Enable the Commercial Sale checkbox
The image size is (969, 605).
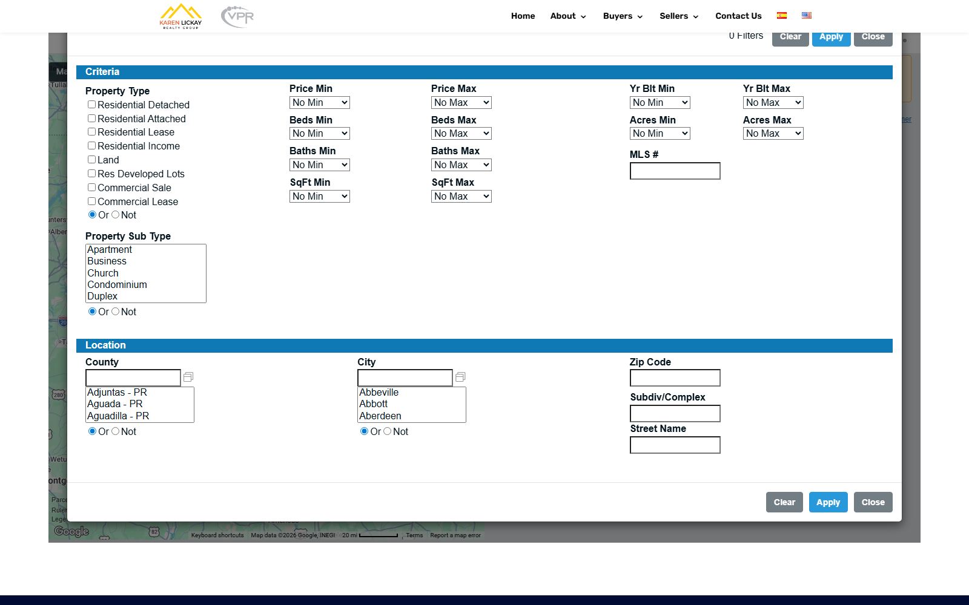(92, 188)
